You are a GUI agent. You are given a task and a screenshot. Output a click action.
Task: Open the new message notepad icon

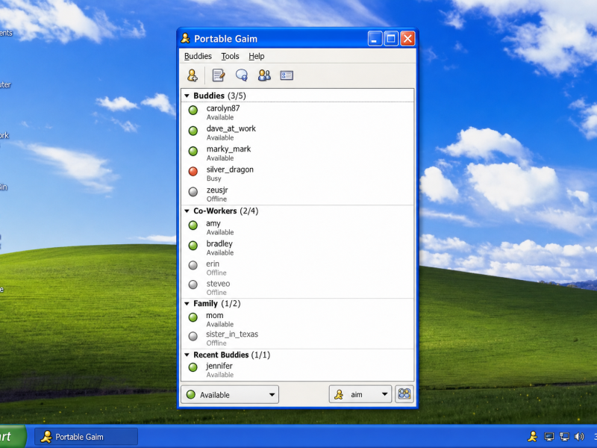pos(219,75)
